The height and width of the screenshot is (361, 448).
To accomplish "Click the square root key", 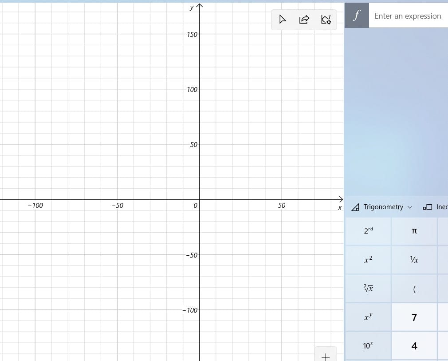I will coord(368,288).
